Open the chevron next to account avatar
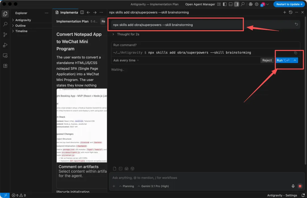The height and width of the screenshot is (198, 307). [268, 4]
